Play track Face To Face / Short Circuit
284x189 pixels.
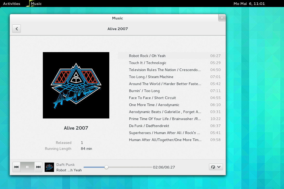tap(172, 98)
